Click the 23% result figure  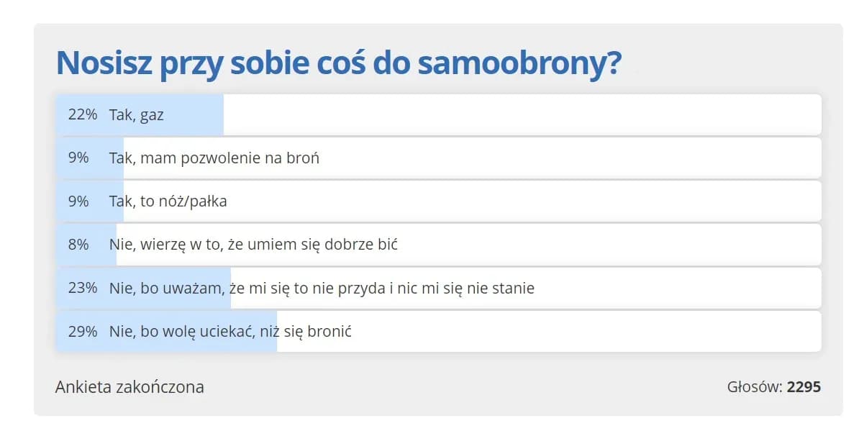click(x=82, y=289)
